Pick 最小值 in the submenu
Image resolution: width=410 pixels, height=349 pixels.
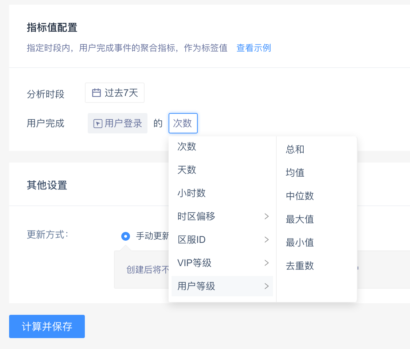point(300,242)
